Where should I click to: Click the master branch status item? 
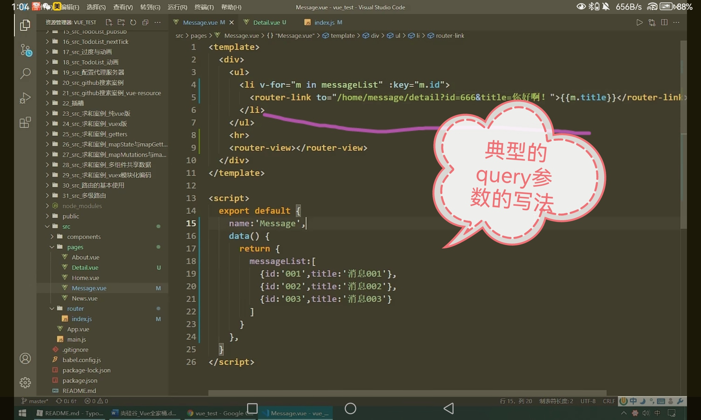tap(35, 401)
